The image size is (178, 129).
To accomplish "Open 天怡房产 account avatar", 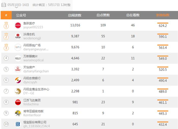I will coord(18,69).
